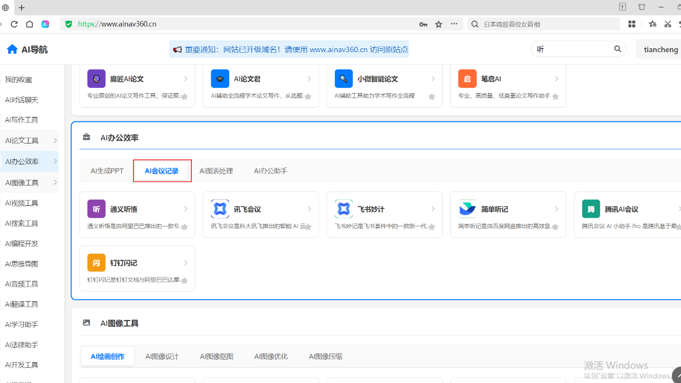
Task: Click the AI导航 home icon
Action: 12,49
